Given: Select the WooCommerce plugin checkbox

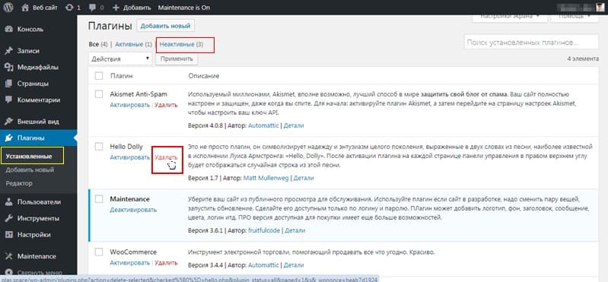Looking at the screenshot, I should pyautogui.click(x=99, y=252).
